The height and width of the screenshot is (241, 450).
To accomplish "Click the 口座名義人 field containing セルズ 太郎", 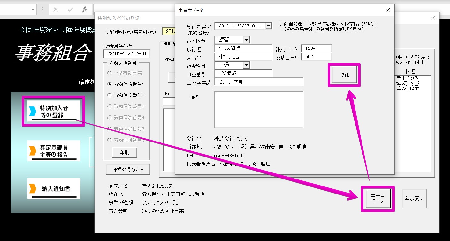I will point(259,82).
